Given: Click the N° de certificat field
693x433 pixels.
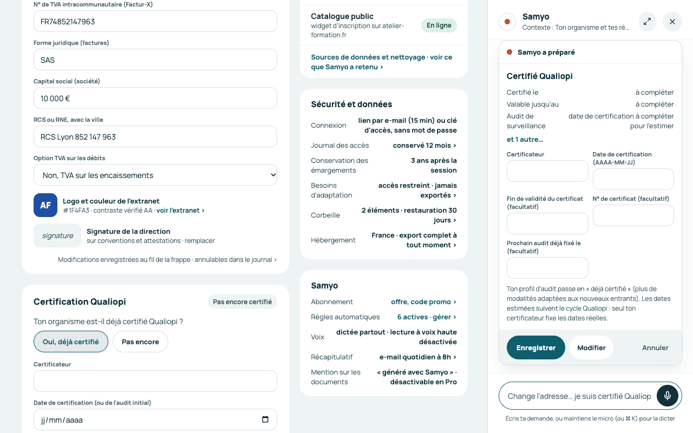Looking at the screenshot, I should [633, 215].
